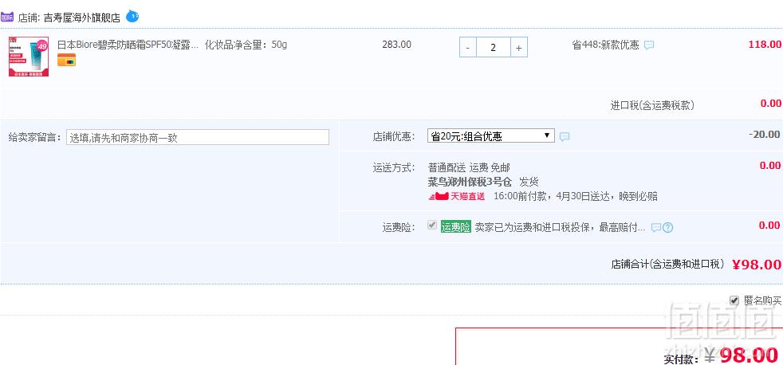Click the -20.00 discount amount

(765, 135)
